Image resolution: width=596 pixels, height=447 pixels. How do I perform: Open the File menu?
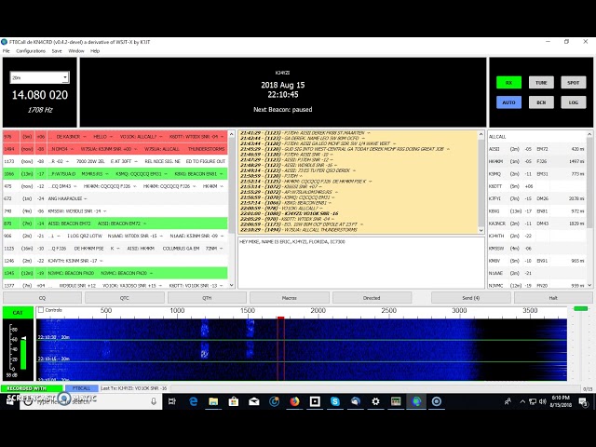(x=7, y=51)
